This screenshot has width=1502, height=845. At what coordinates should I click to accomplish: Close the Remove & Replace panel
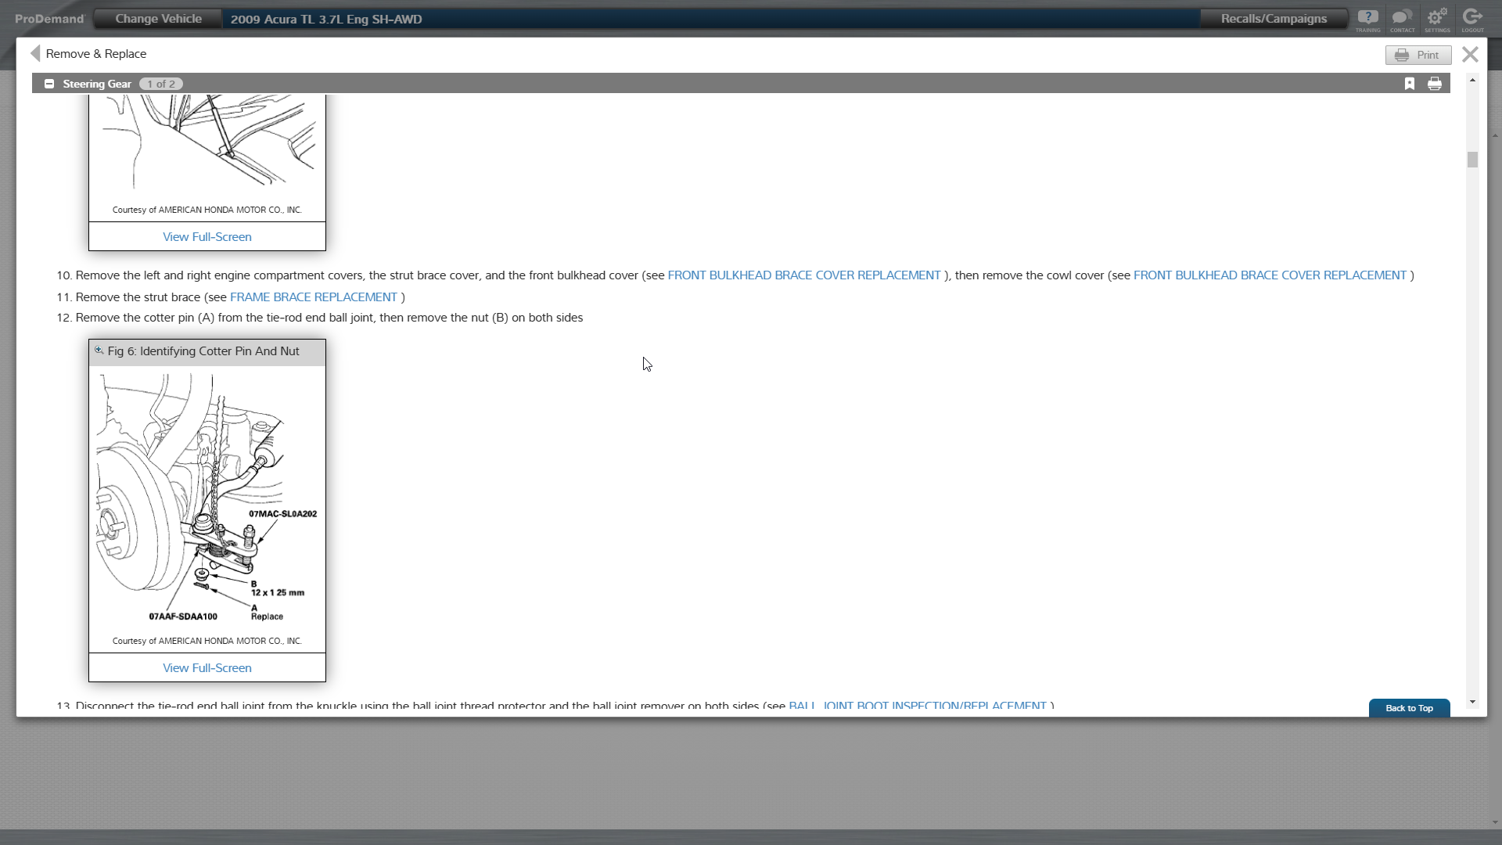[1470, 54]
